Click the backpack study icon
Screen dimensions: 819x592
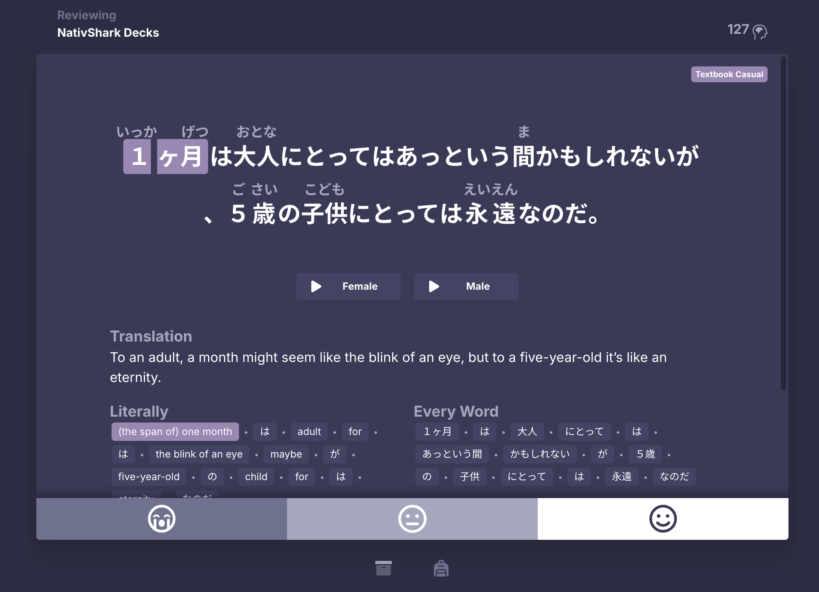point(441,569)
